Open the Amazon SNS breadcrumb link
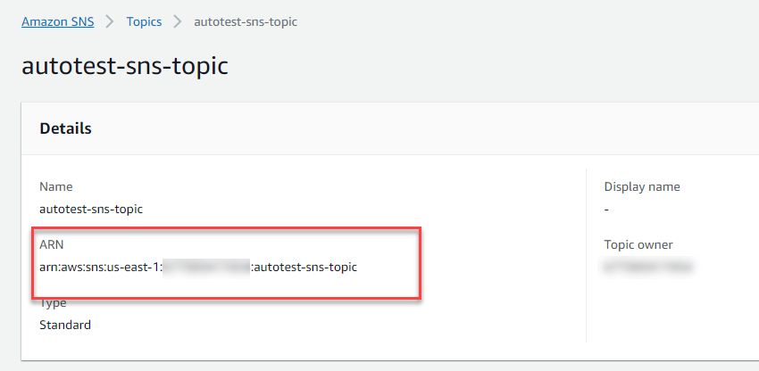This screenshot has height=371, width=759. (57, 21)
